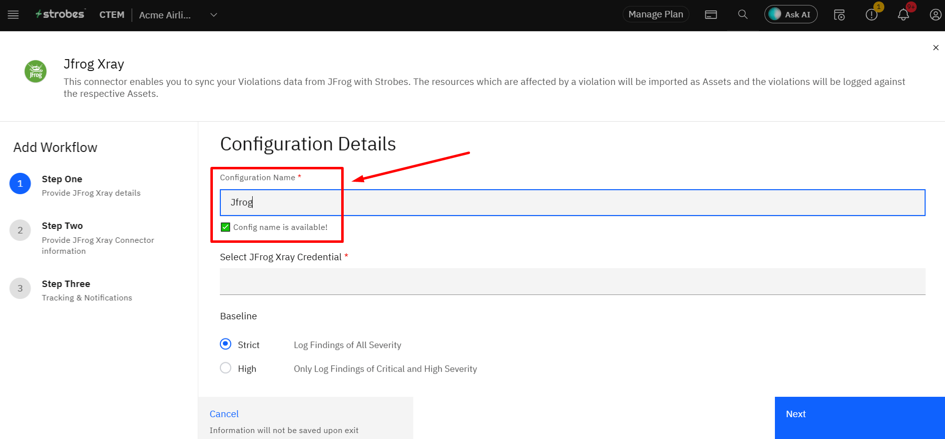The width and height of the screenshot is (945, 439).
Task: Open the alerts exclamation icon
Action: click(x=871, y=15)
